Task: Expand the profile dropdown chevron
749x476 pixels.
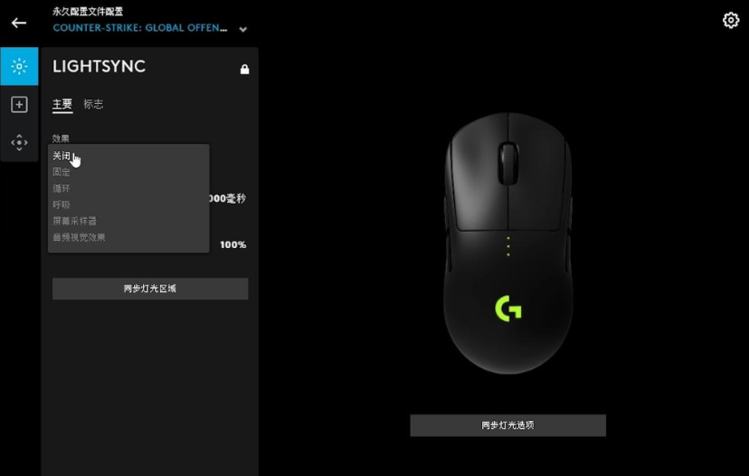Action: [x=243, y=30]
